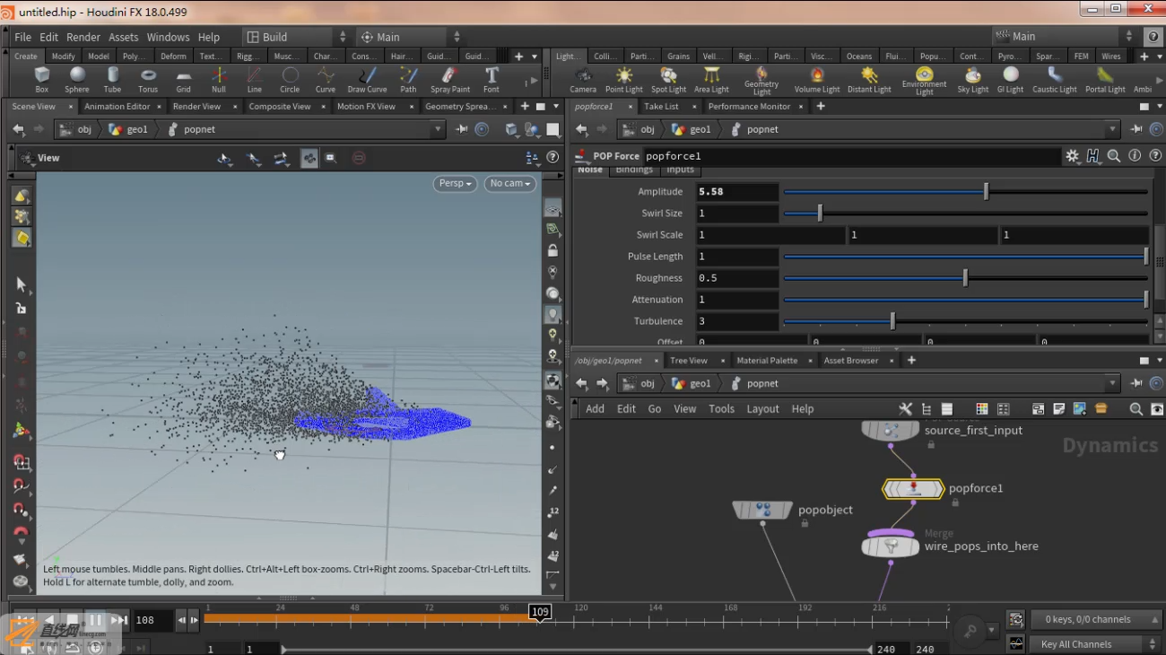
Task: Open parameter pane gear settings
Action: tap(1072, 156)
